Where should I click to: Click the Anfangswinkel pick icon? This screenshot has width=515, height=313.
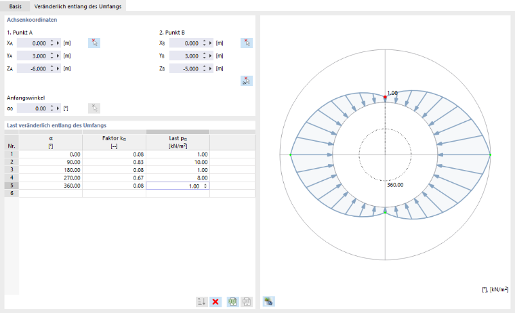coord(94,108)
